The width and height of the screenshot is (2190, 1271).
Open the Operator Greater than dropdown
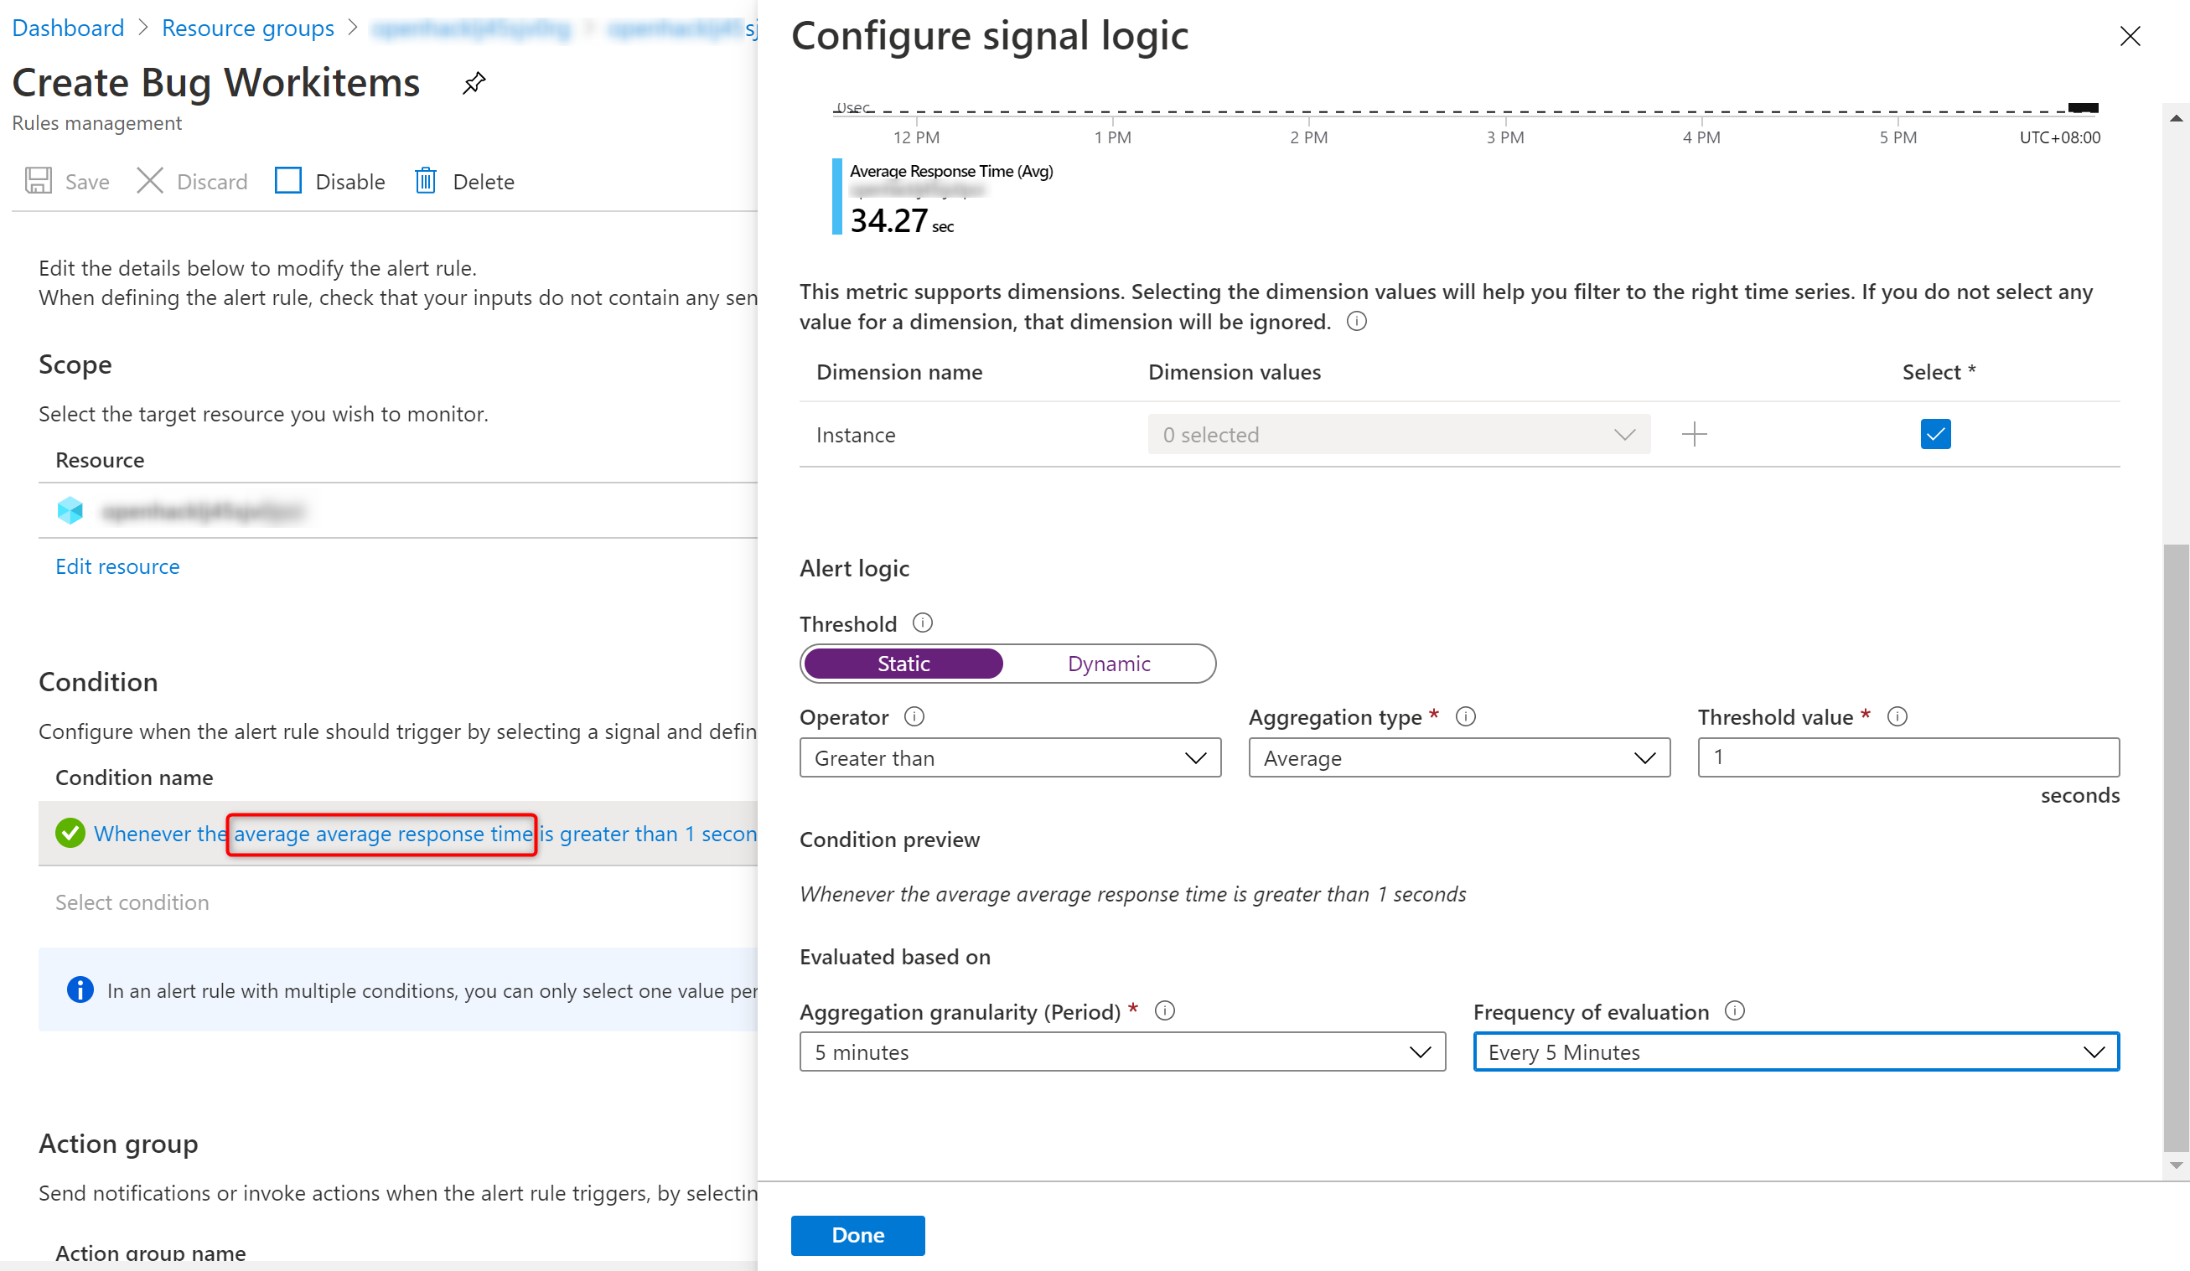[x=1010, y=758]
